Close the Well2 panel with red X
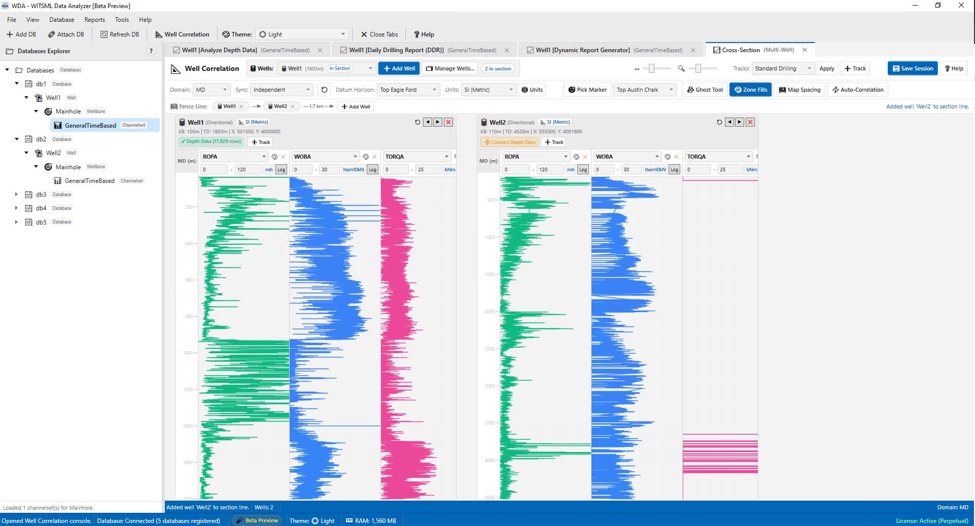975x526 pixels. (750, 122)
